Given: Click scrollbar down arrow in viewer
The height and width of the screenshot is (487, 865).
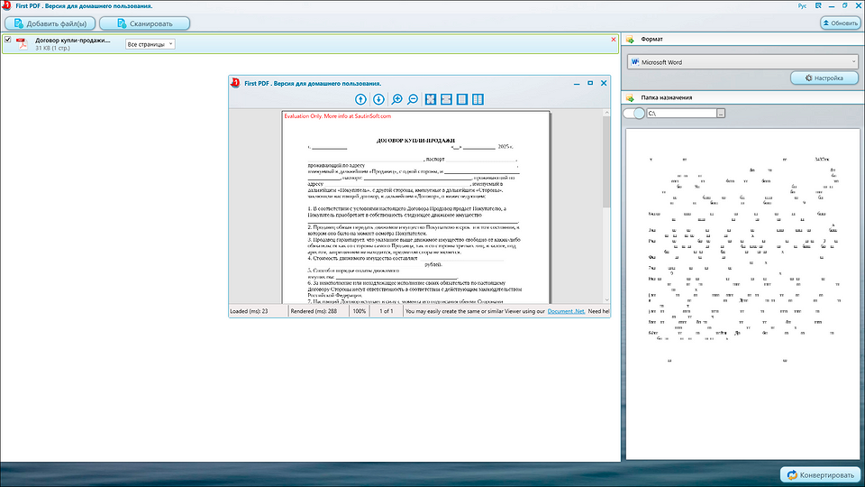Looking at the screenshot, I should tap(606, 299).
